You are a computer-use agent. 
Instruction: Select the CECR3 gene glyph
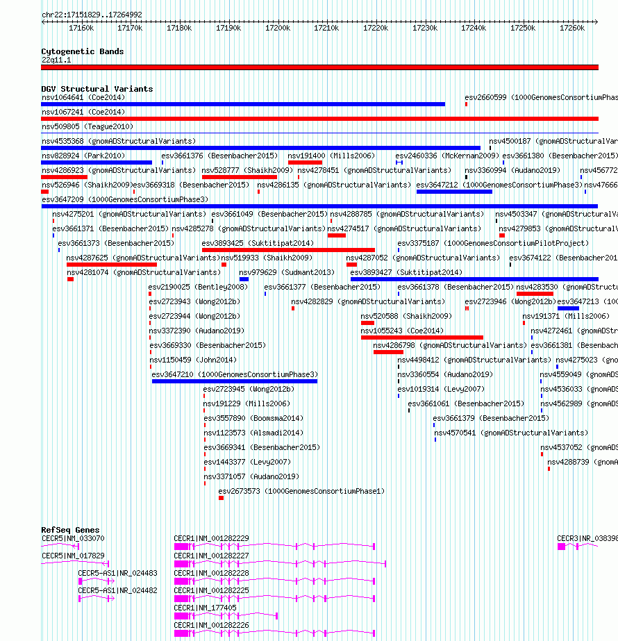pyautogui.click(x=578, y=547)
